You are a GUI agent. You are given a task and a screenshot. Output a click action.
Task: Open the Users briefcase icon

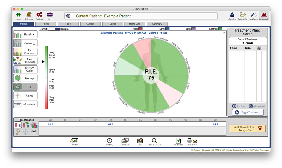coord(50,16)
